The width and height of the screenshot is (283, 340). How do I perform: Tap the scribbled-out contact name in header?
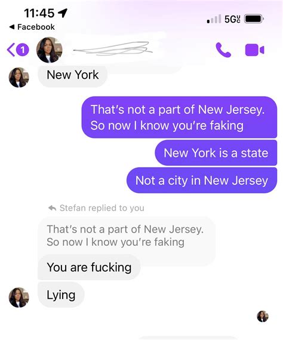(x=113, y=48)
